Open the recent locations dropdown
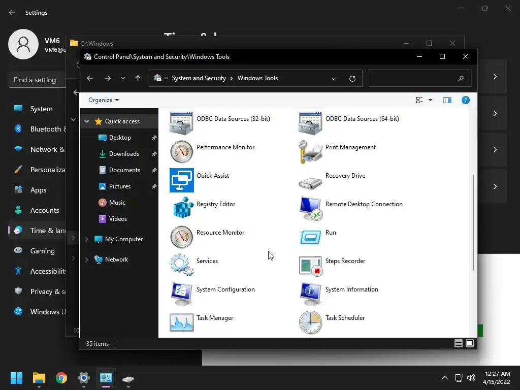This screenshot has height=390, width=520. coord(123,78)
